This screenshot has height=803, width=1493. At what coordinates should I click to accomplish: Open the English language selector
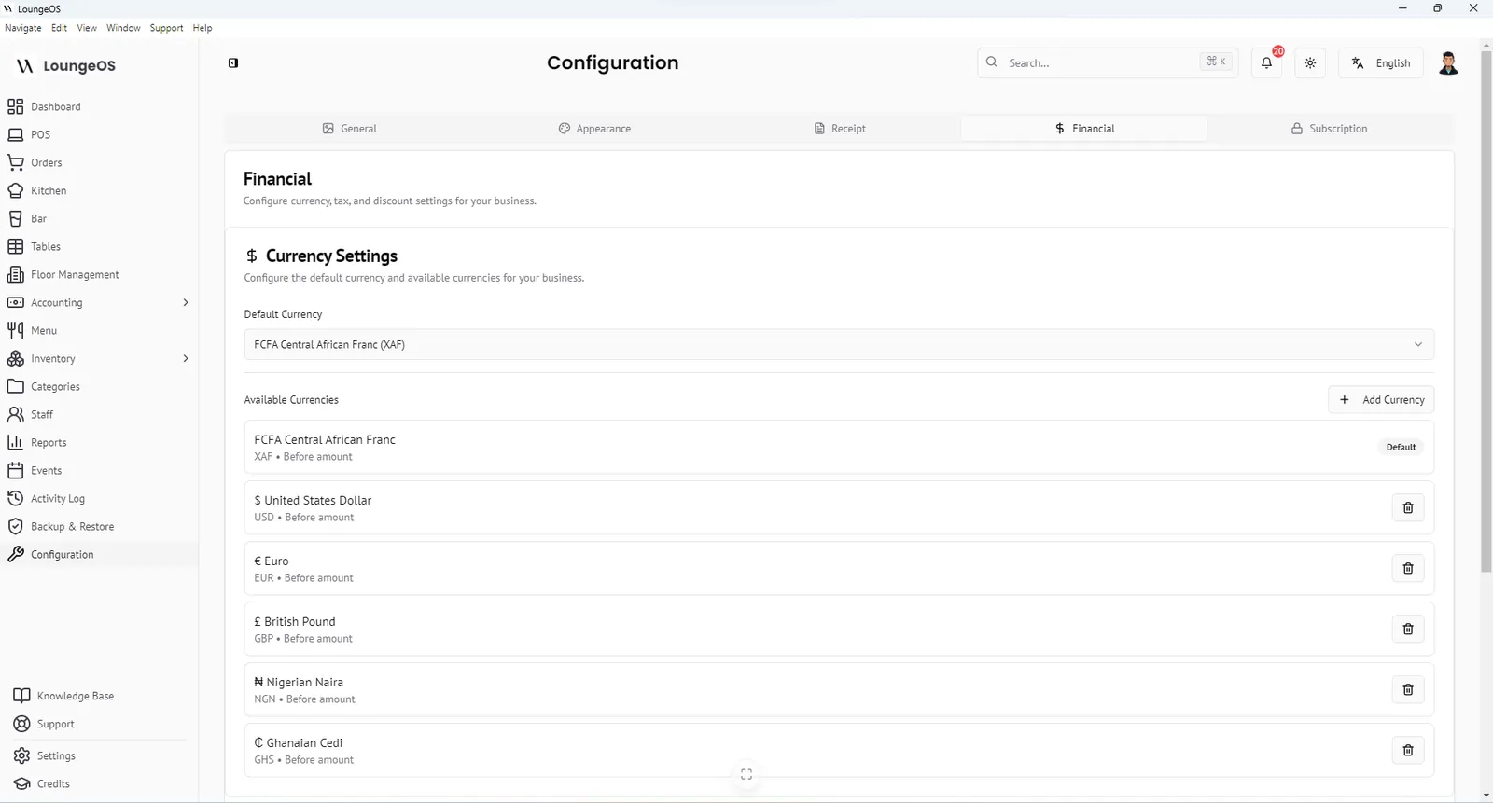1381,62
